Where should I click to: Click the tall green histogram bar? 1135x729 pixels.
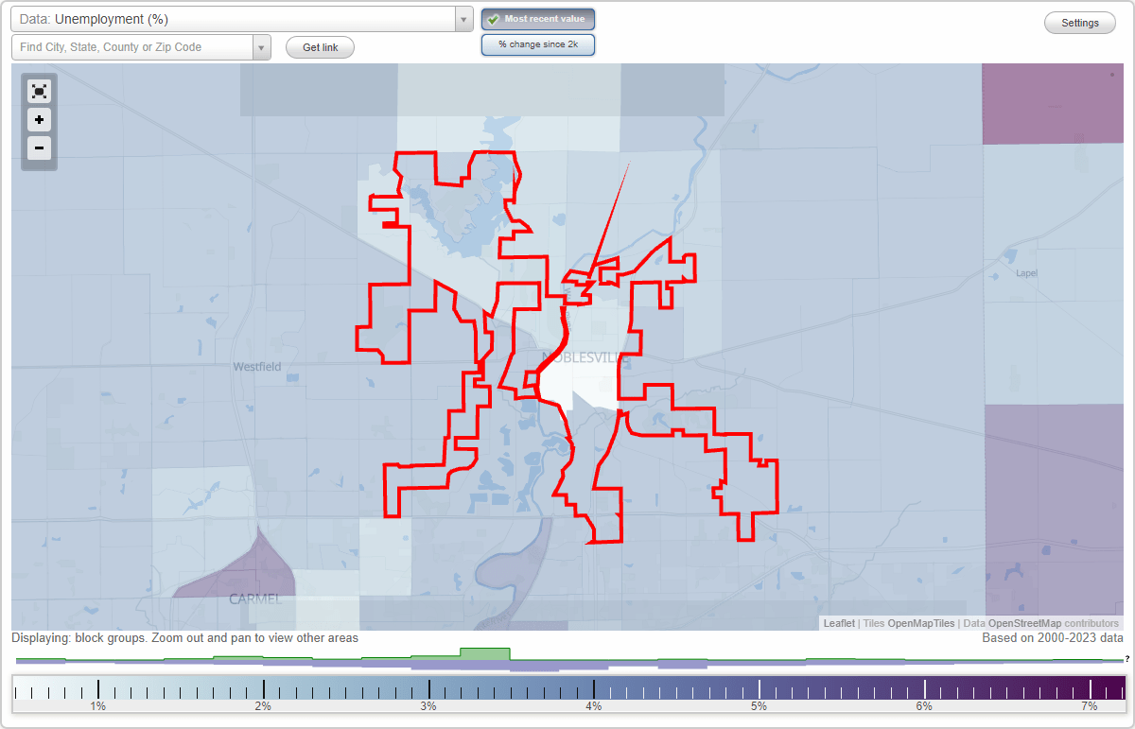click(x=483, y=654)
